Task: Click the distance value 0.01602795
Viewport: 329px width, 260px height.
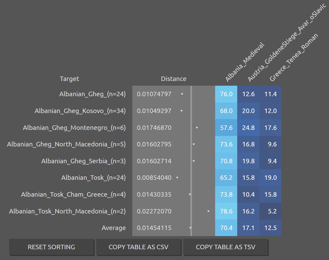Action: [154, 144]
